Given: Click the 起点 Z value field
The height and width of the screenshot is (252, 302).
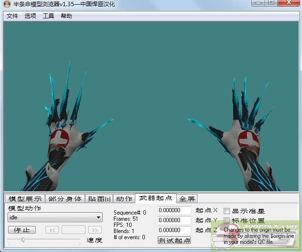Looking at the screenshot, I should point(174,230).
